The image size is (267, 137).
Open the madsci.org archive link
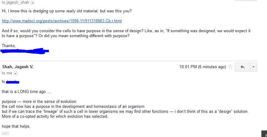coord(62,21)
